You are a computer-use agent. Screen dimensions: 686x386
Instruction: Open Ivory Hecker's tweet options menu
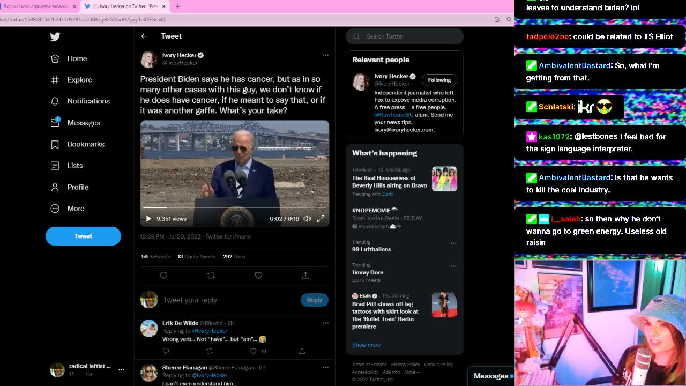click(325, 55)
